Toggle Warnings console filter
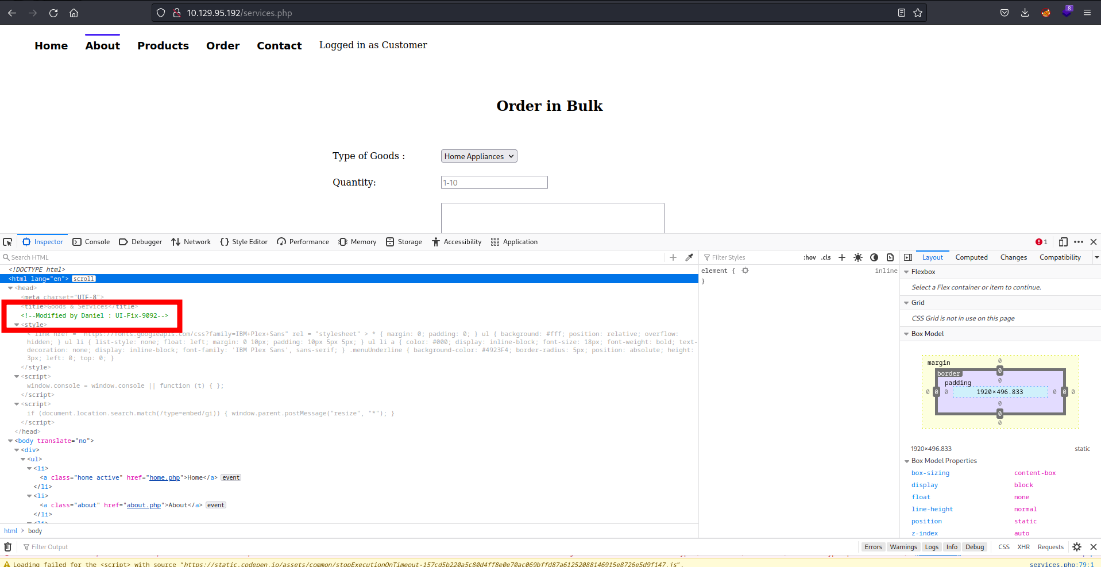 coord(903,547)
